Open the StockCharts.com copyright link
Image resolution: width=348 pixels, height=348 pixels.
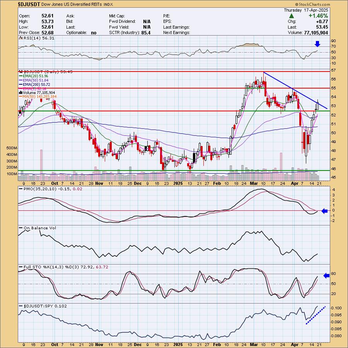[312, 4]
